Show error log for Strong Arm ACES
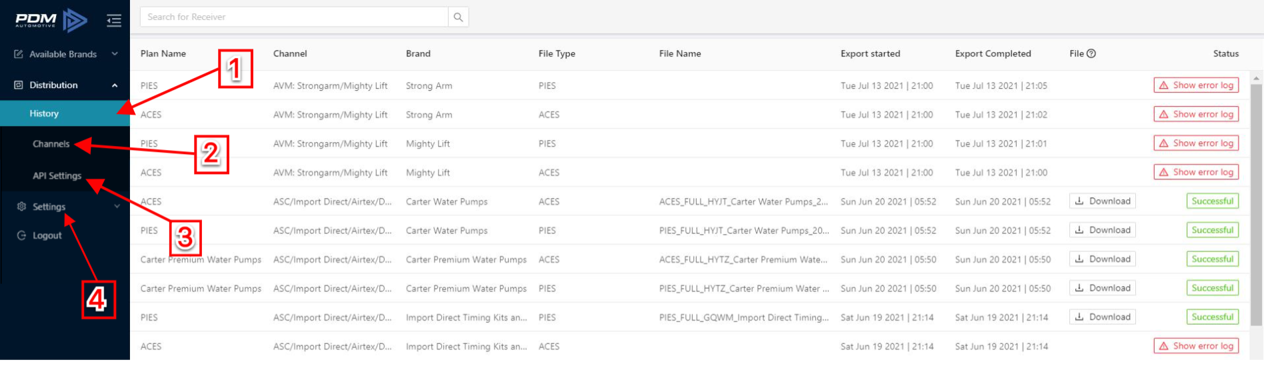 point(1196,114)
